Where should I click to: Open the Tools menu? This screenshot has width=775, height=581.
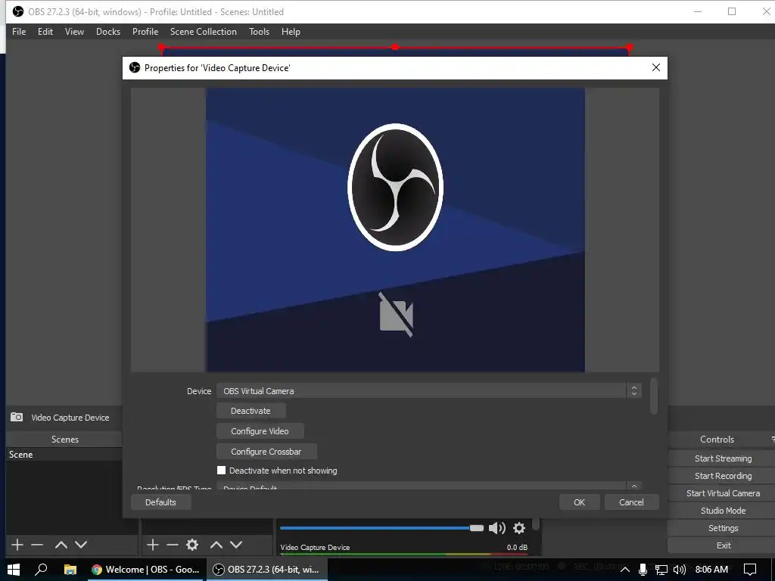(x=259, y=32)
